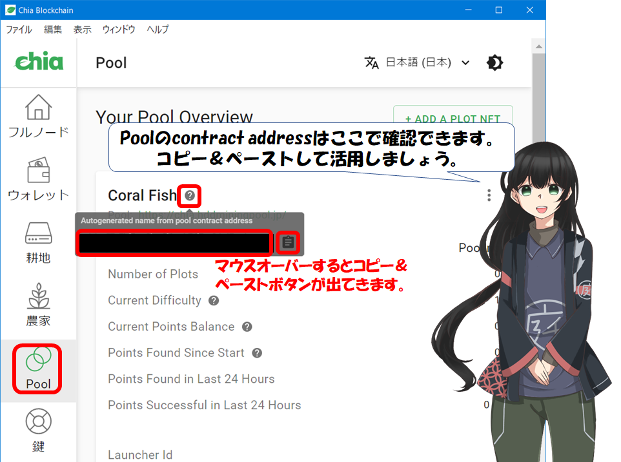Click the Current Difficulty help icon
621x462 pixels.
[214, 301]
